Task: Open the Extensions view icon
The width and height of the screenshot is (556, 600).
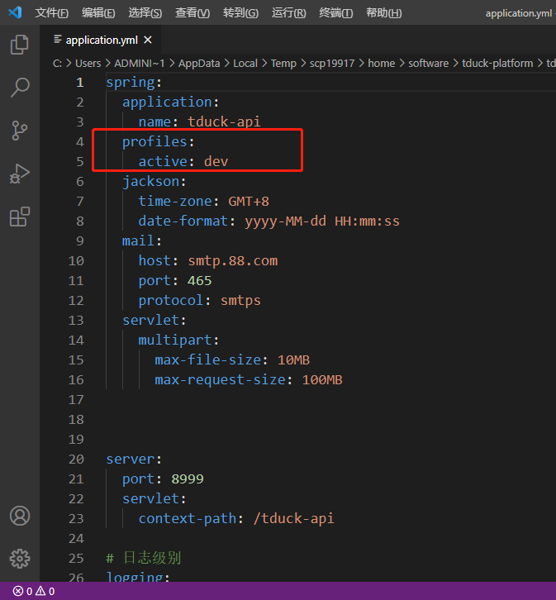Action: (x=19, y=217)
